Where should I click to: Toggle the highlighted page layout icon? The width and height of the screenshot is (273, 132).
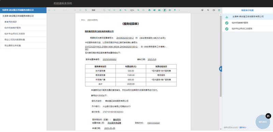tap(165, 10)
